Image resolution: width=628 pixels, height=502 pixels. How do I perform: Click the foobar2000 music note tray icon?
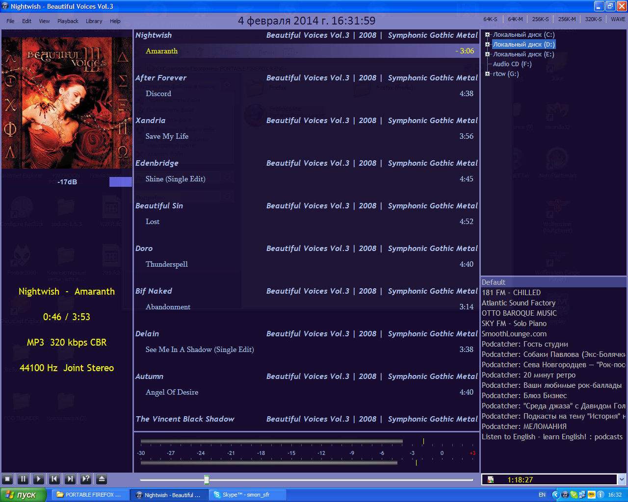click(565, 495)
